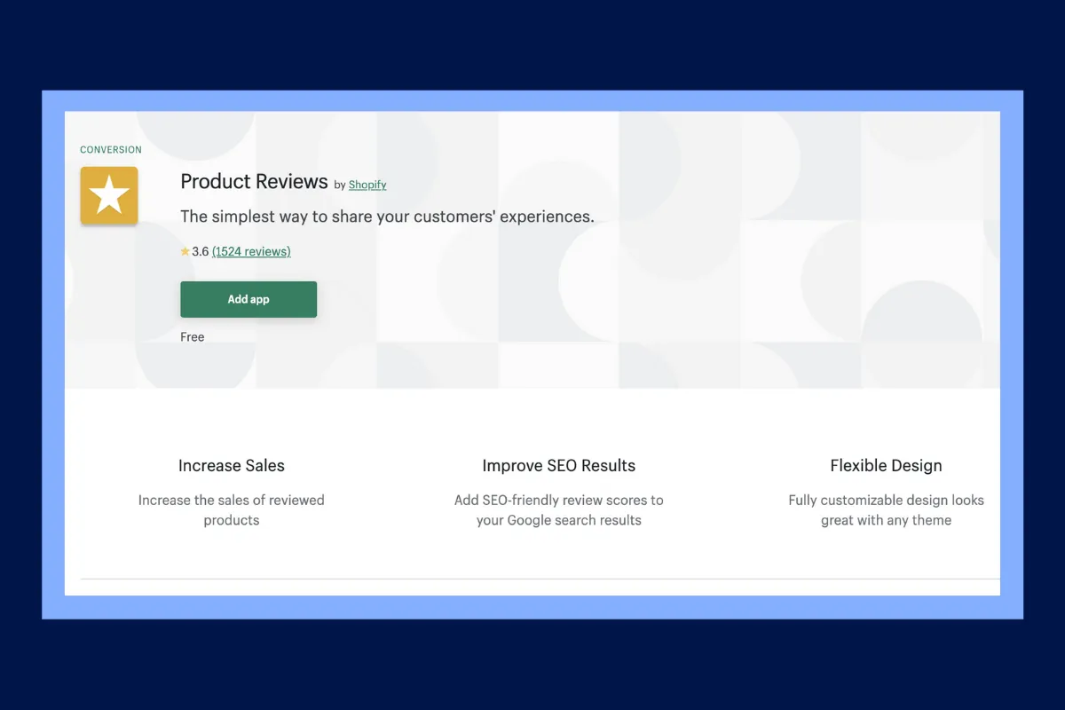1065x710 pixels.
Task: Click the green Add app button
Action: [248, 299]
